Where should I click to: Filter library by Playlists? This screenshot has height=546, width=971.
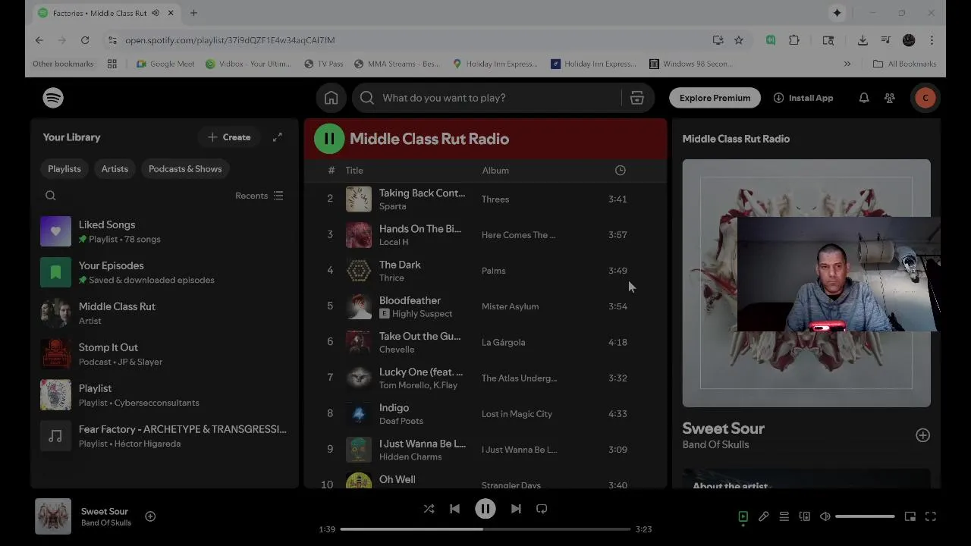tap(64, 169)
